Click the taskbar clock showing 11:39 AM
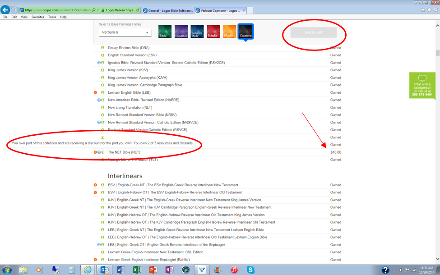Image resolution: width=440 pixels, height=275 pixels. pyautogui.click(x=426, y=270)
